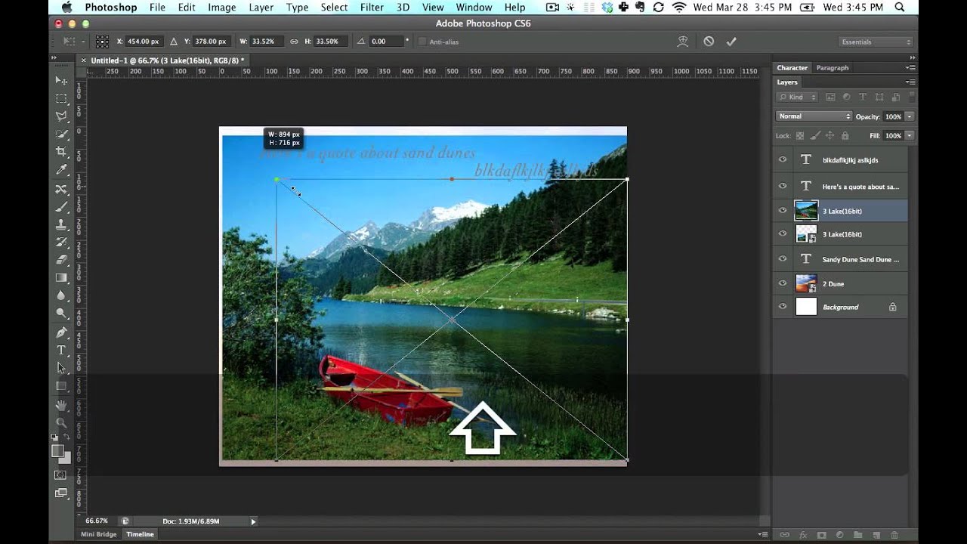The image size is (967, 544).
Task: Commit the transform with the checkmark
Action: [731, 42]
